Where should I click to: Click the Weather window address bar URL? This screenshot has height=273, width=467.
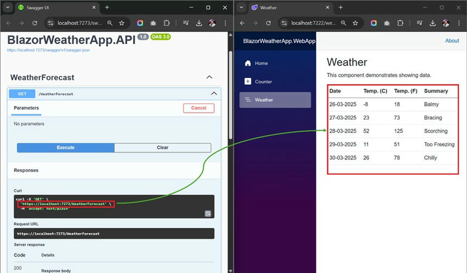pyautogui.click(x=313, y=23)
